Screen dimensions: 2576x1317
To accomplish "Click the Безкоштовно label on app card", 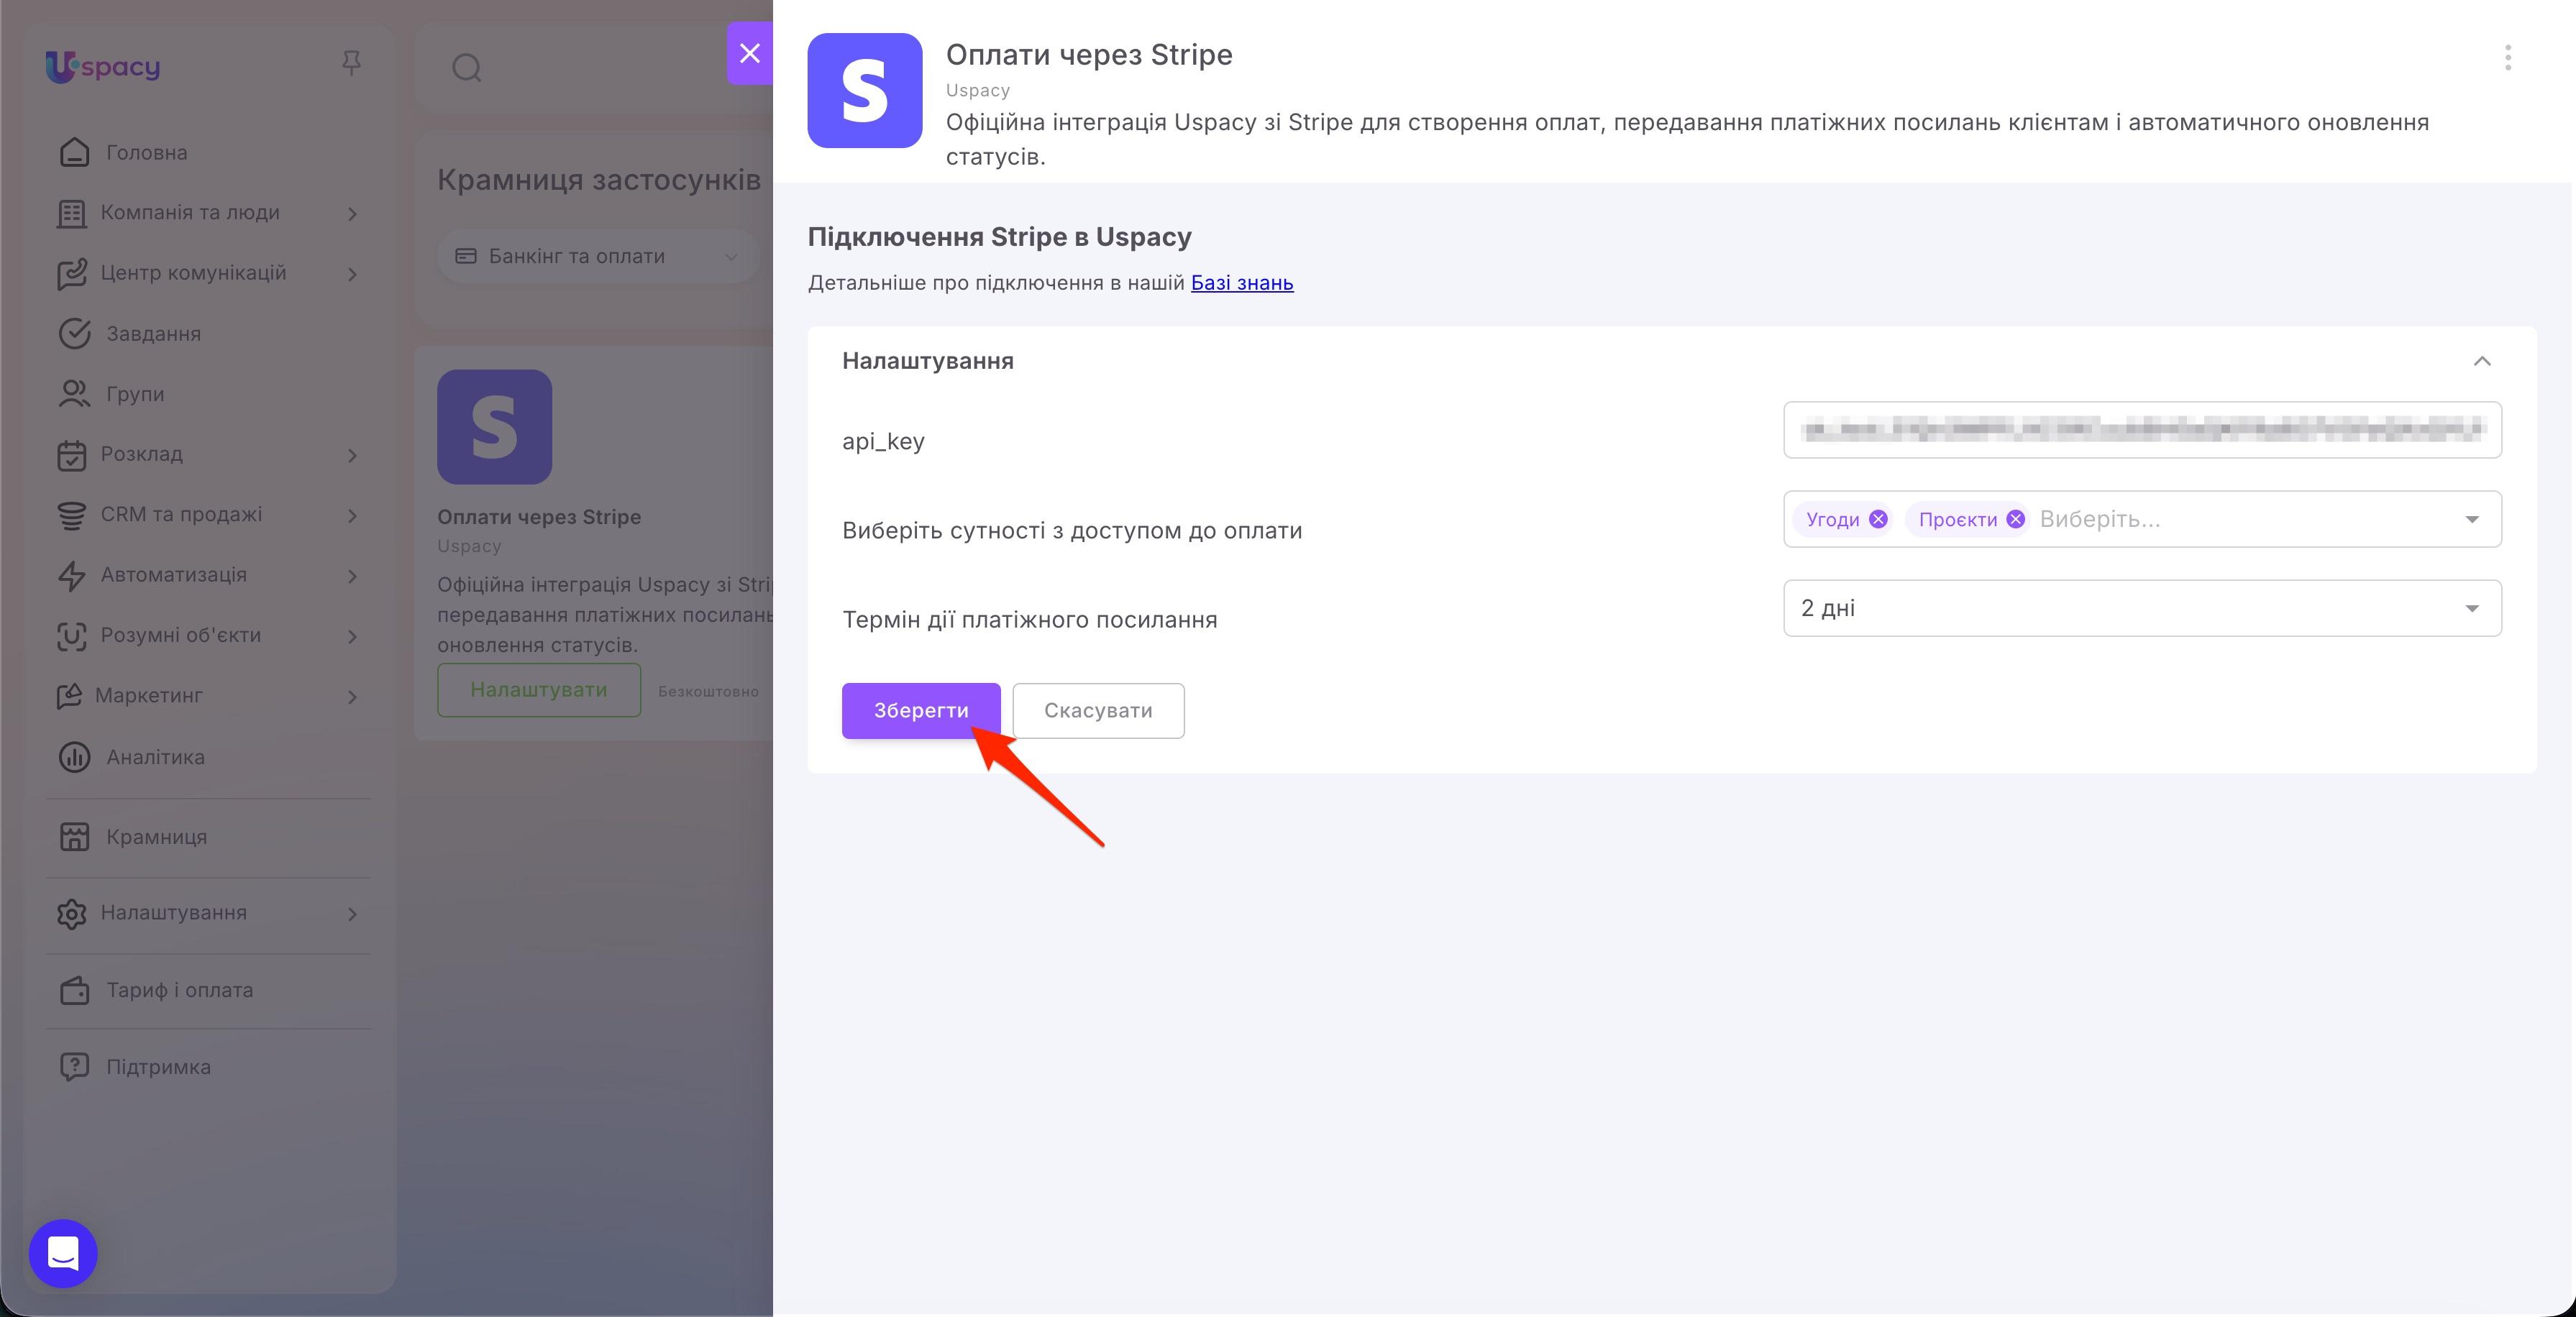I will click(708, 692).
